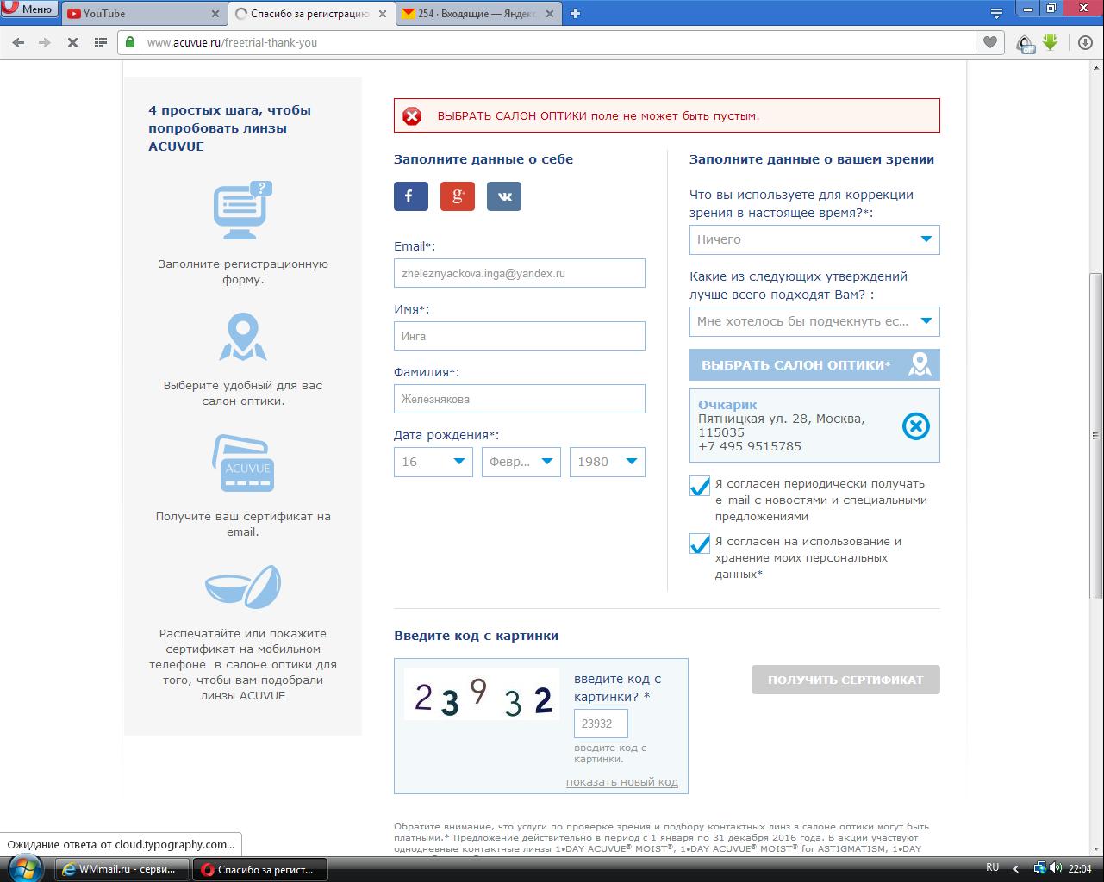Click the taskbar clock 22:04

click(x=1080, y=868)
